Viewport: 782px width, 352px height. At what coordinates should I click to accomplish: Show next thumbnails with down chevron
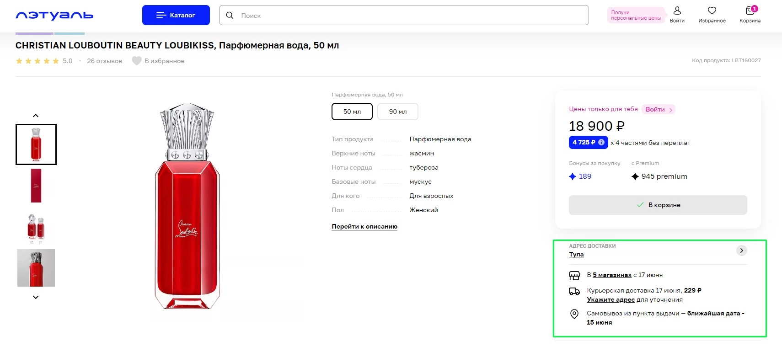tap(36, 297)
